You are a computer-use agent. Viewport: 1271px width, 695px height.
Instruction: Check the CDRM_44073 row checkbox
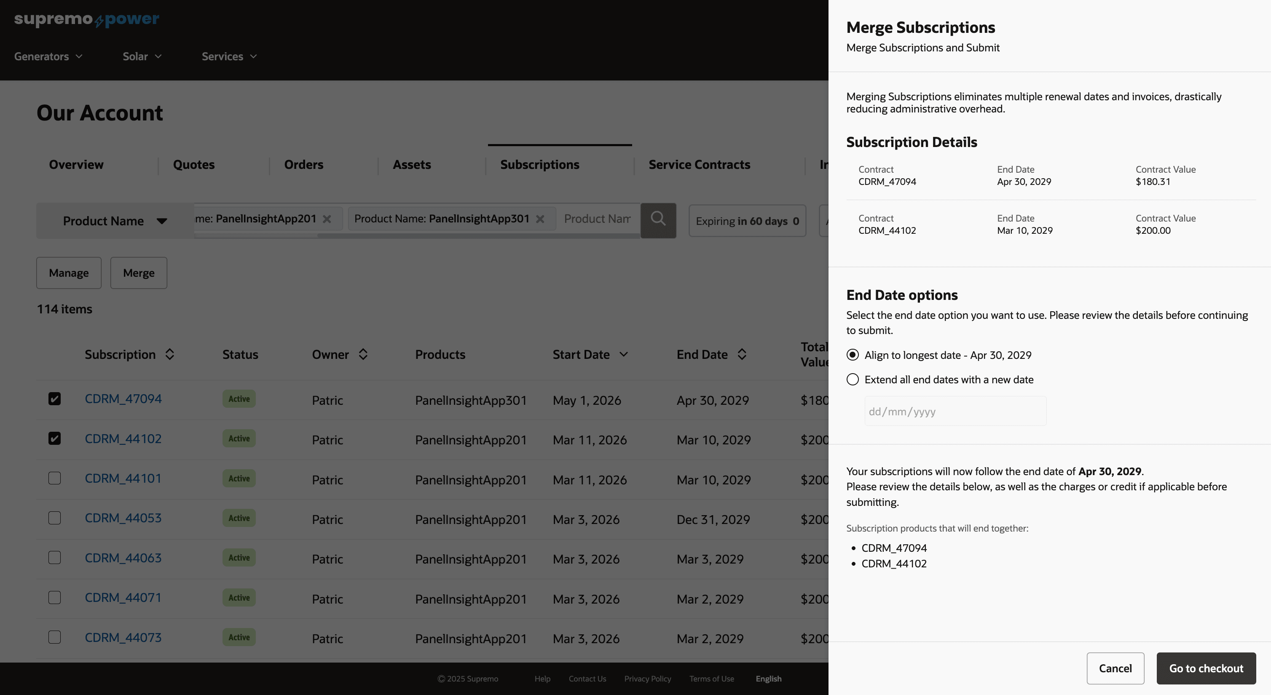pos(55,637)
